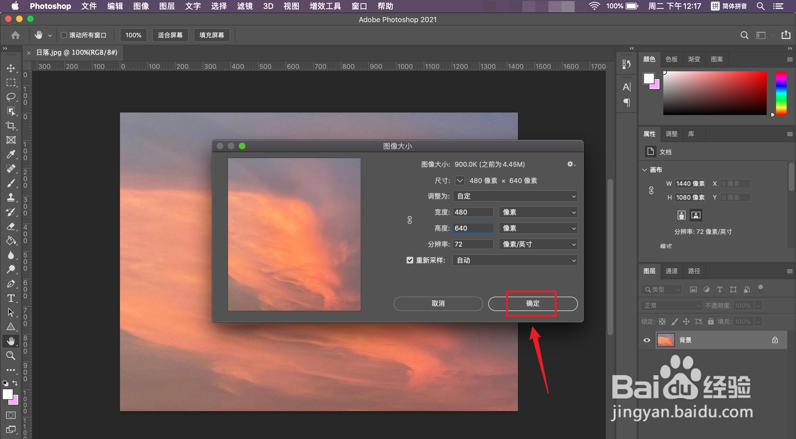Viewport: 796px width, 439px height.
Task: Select the Zoom tool in toolbar
Action: 11,355
